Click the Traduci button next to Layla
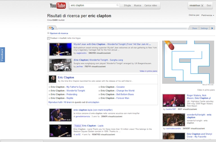This screenshot has width=216, height=142. (78, 126)
